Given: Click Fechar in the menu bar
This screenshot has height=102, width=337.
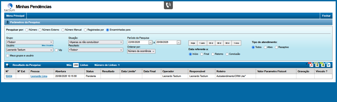Looking at the screenshot, I should (x=326, y=16).
